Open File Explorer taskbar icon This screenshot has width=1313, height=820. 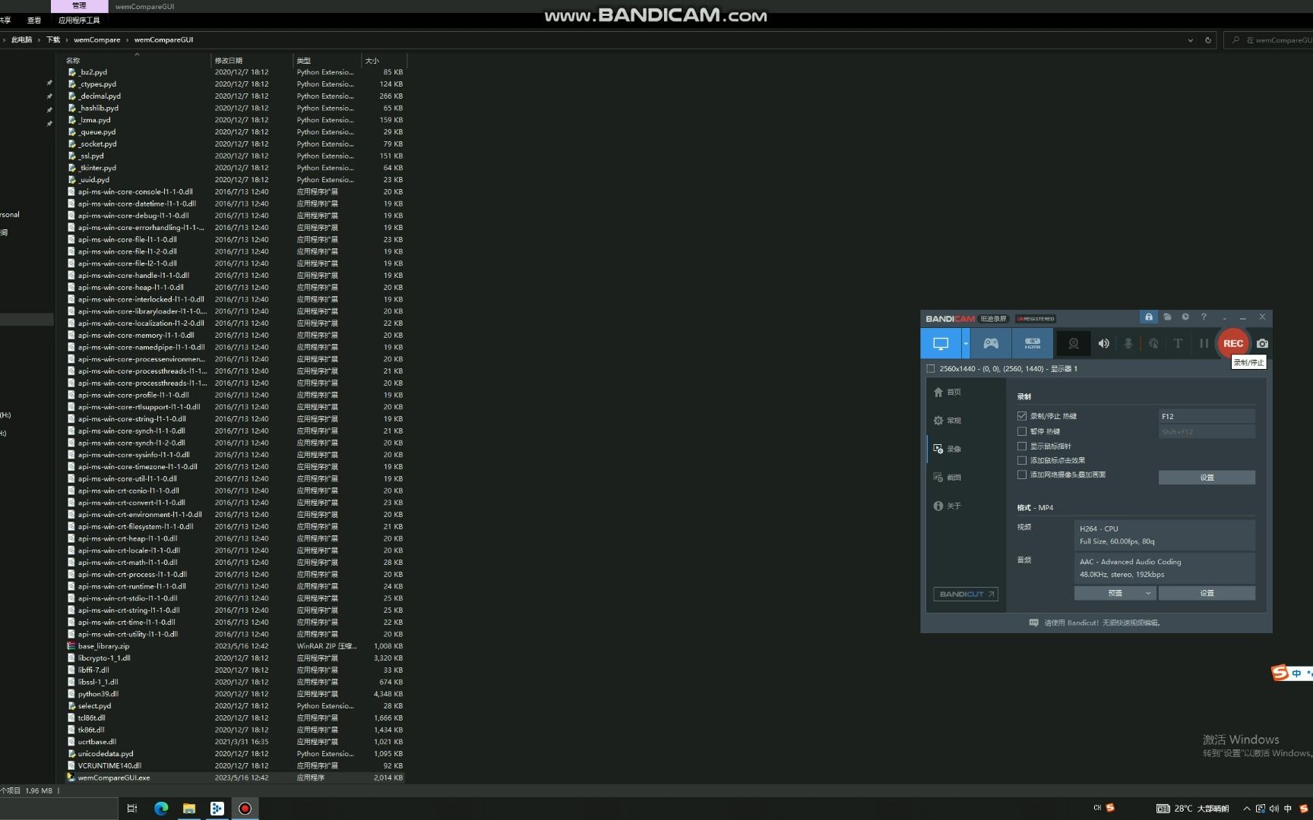(x=189, y=809)
